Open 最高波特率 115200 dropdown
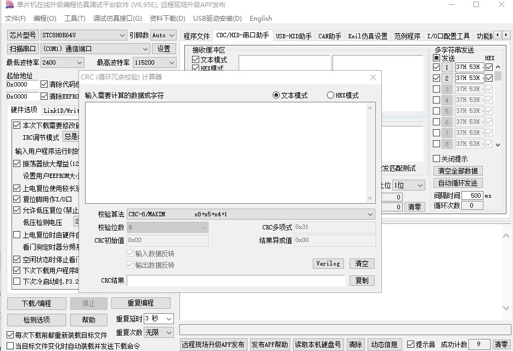Viewport: 513px width, 351px height. (x=155, y=62)
